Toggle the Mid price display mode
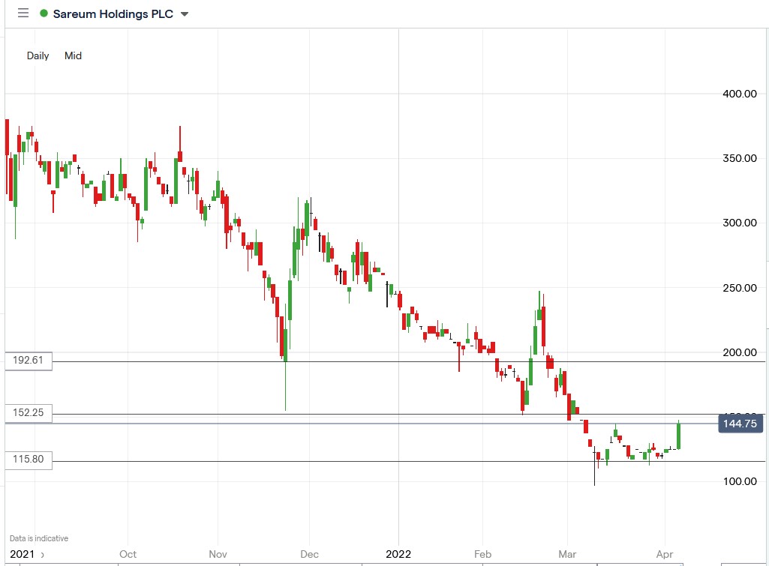Image resolution: width=769 pixels, height=566 pixels. pos(72,55)
